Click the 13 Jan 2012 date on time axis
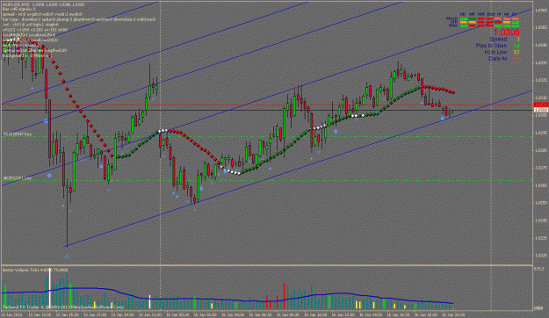 (x=12, y=314)
